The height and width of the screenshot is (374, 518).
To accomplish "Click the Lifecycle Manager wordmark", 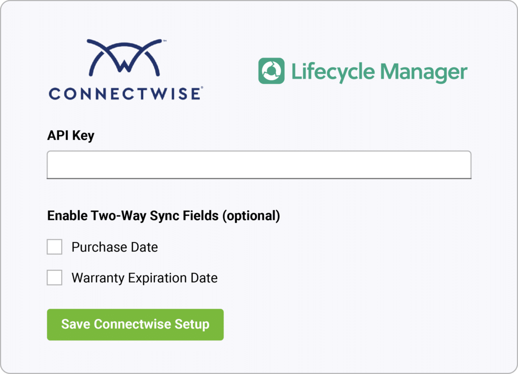I will pos(379,71).
